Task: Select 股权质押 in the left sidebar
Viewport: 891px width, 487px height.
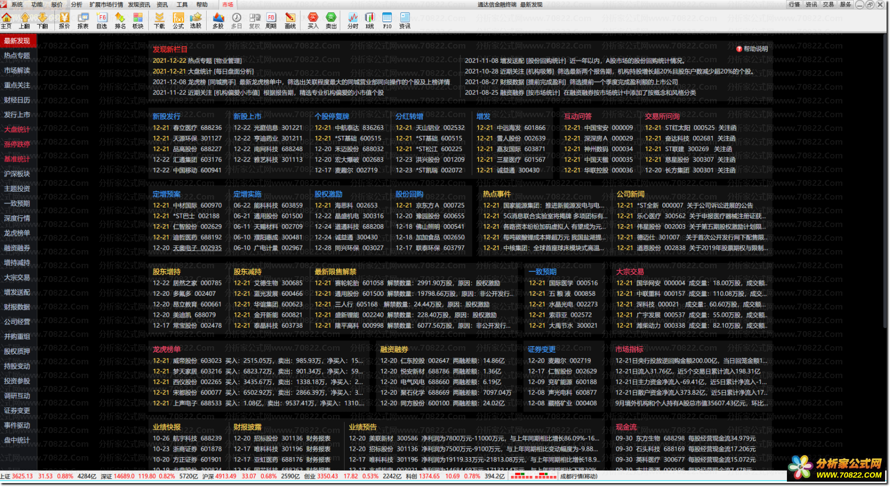Action: tap(18, 351)
